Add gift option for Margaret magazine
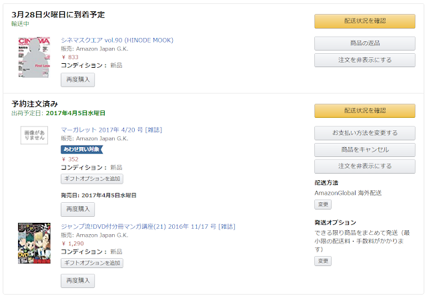427x298 pixels. point(92,179)
